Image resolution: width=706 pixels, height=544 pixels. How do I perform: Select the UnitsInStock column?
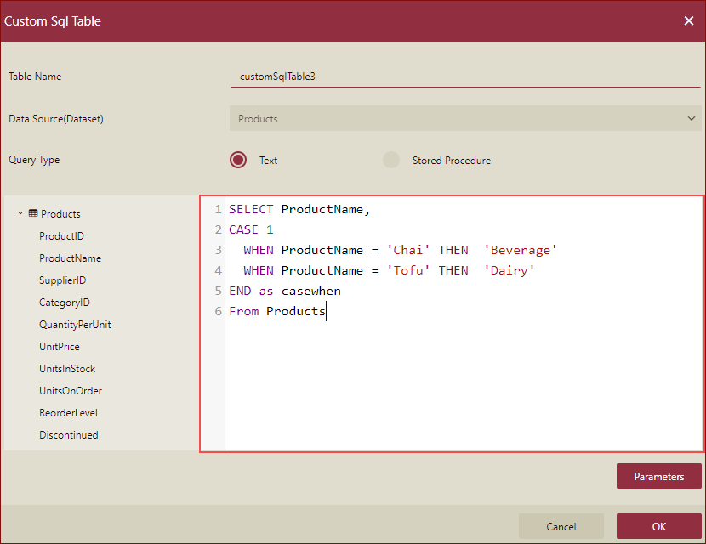[66, 368]
